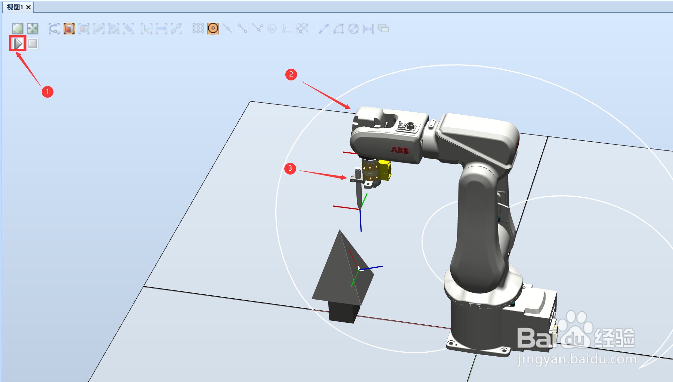This screenshot has height=382, width=673.
Task: Enable the Snap Object dotted-grid icon
Action: pyautogui.click(x=198, y=29)
